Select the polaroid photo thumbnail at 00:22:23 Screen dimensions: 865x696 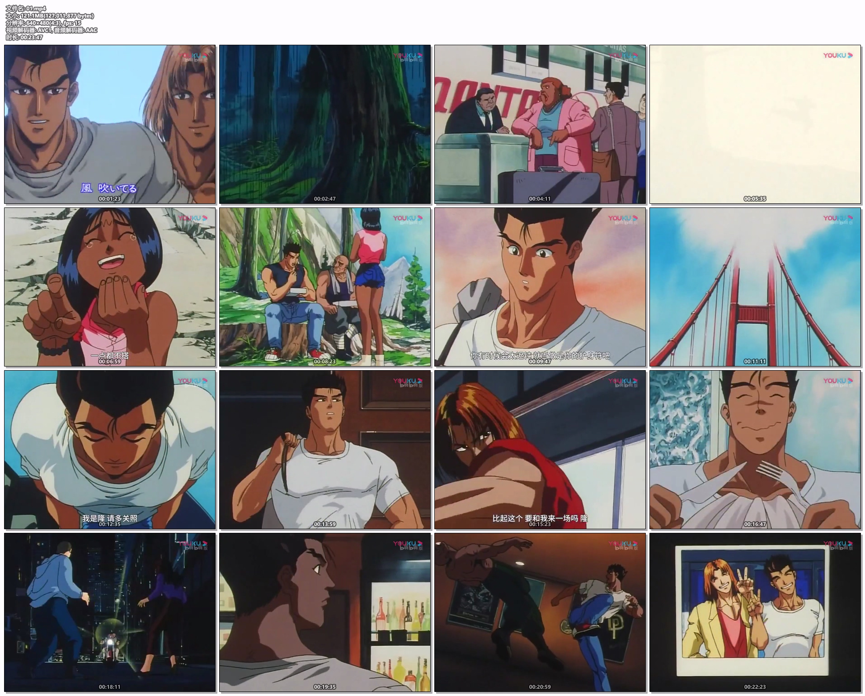click(755, 612)
